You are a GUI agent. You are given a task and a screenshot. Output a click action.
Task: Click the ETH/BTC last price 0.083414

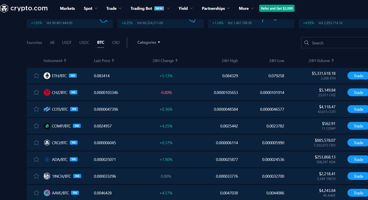point(102,76)
